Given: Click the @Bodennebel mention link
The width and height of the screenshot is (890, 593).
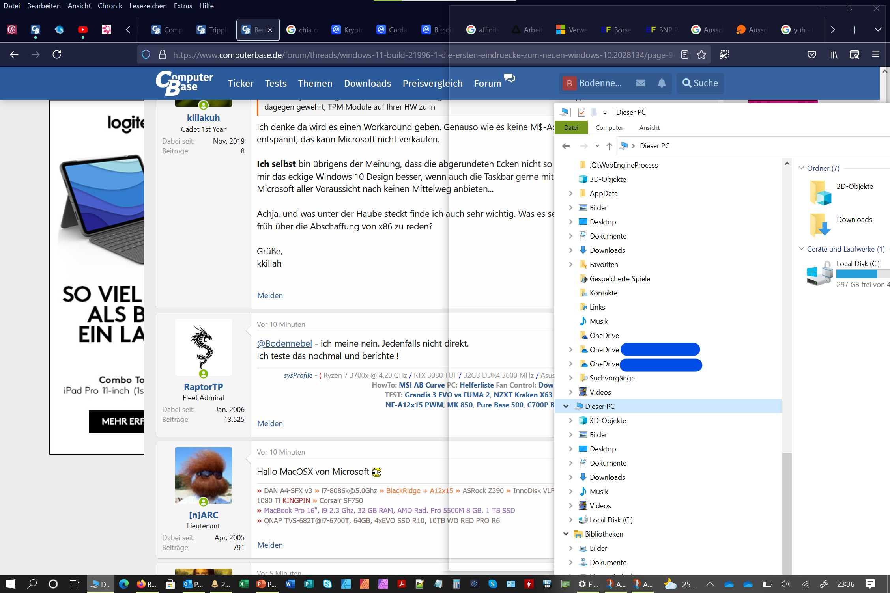Looking at the screenshot, I should tap(284, 343).
